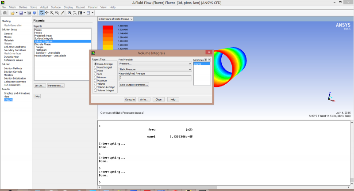Open the Solve menu
Image resolution: width=354 pixels, height=191 pixels.
pyautogui.click(x=34, y=7)
